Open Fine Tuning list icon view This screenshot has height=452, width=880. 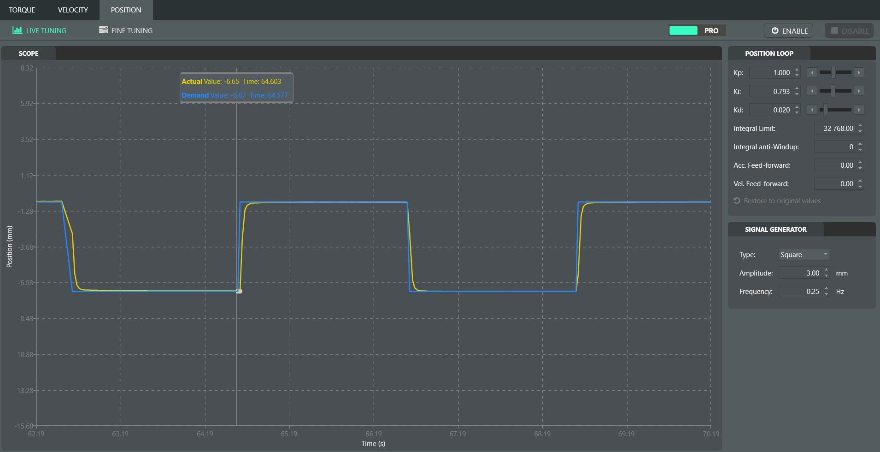[x=103, y=30]
